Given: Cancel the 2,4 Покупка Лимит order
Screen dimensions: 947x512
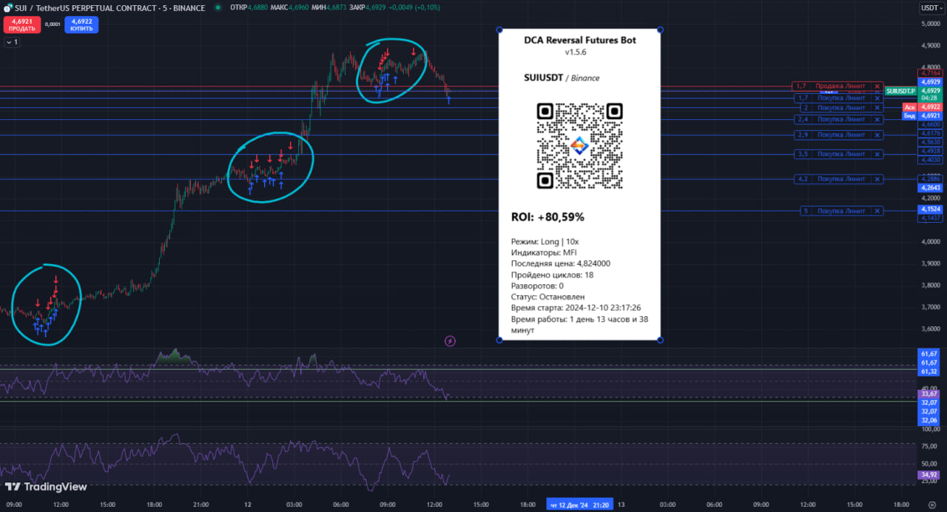Looking at the screenshot, I should click(x=877, y=119).
